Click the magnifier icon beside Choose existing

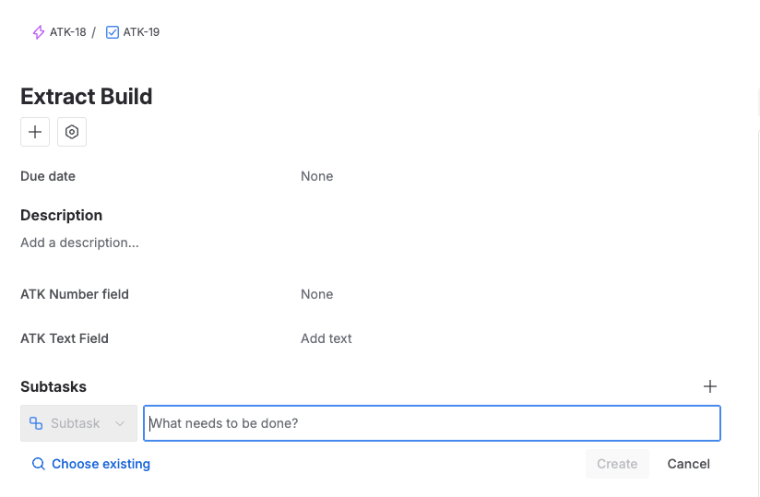[x=38, y=464]
